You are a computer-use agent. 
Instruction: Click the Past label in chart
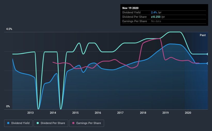[x=203, y=35]
